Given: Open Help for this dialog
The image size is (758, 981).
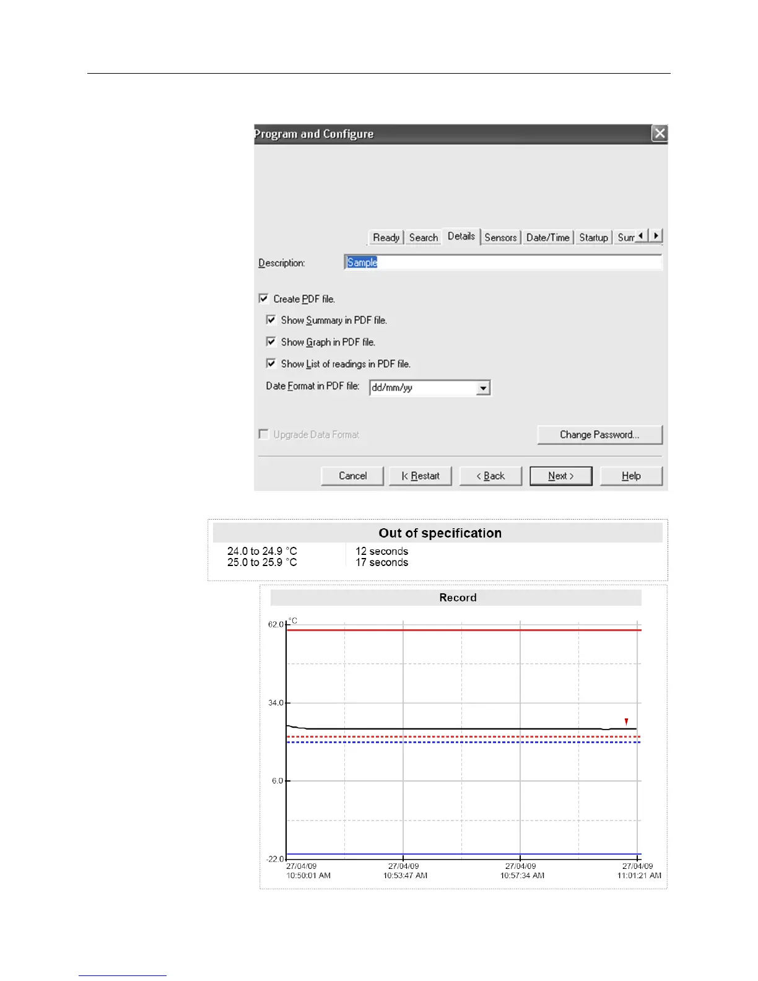Looking at the screenshot, I should click(x=631, y=476).
